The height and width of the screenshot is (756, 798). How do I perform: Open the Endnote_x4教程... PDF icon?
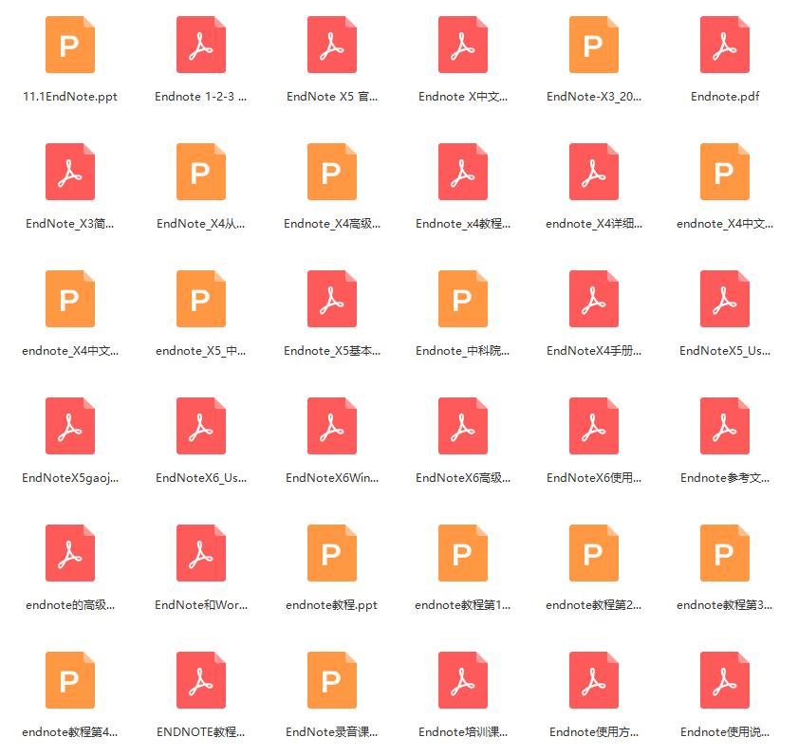coord(463,172)
